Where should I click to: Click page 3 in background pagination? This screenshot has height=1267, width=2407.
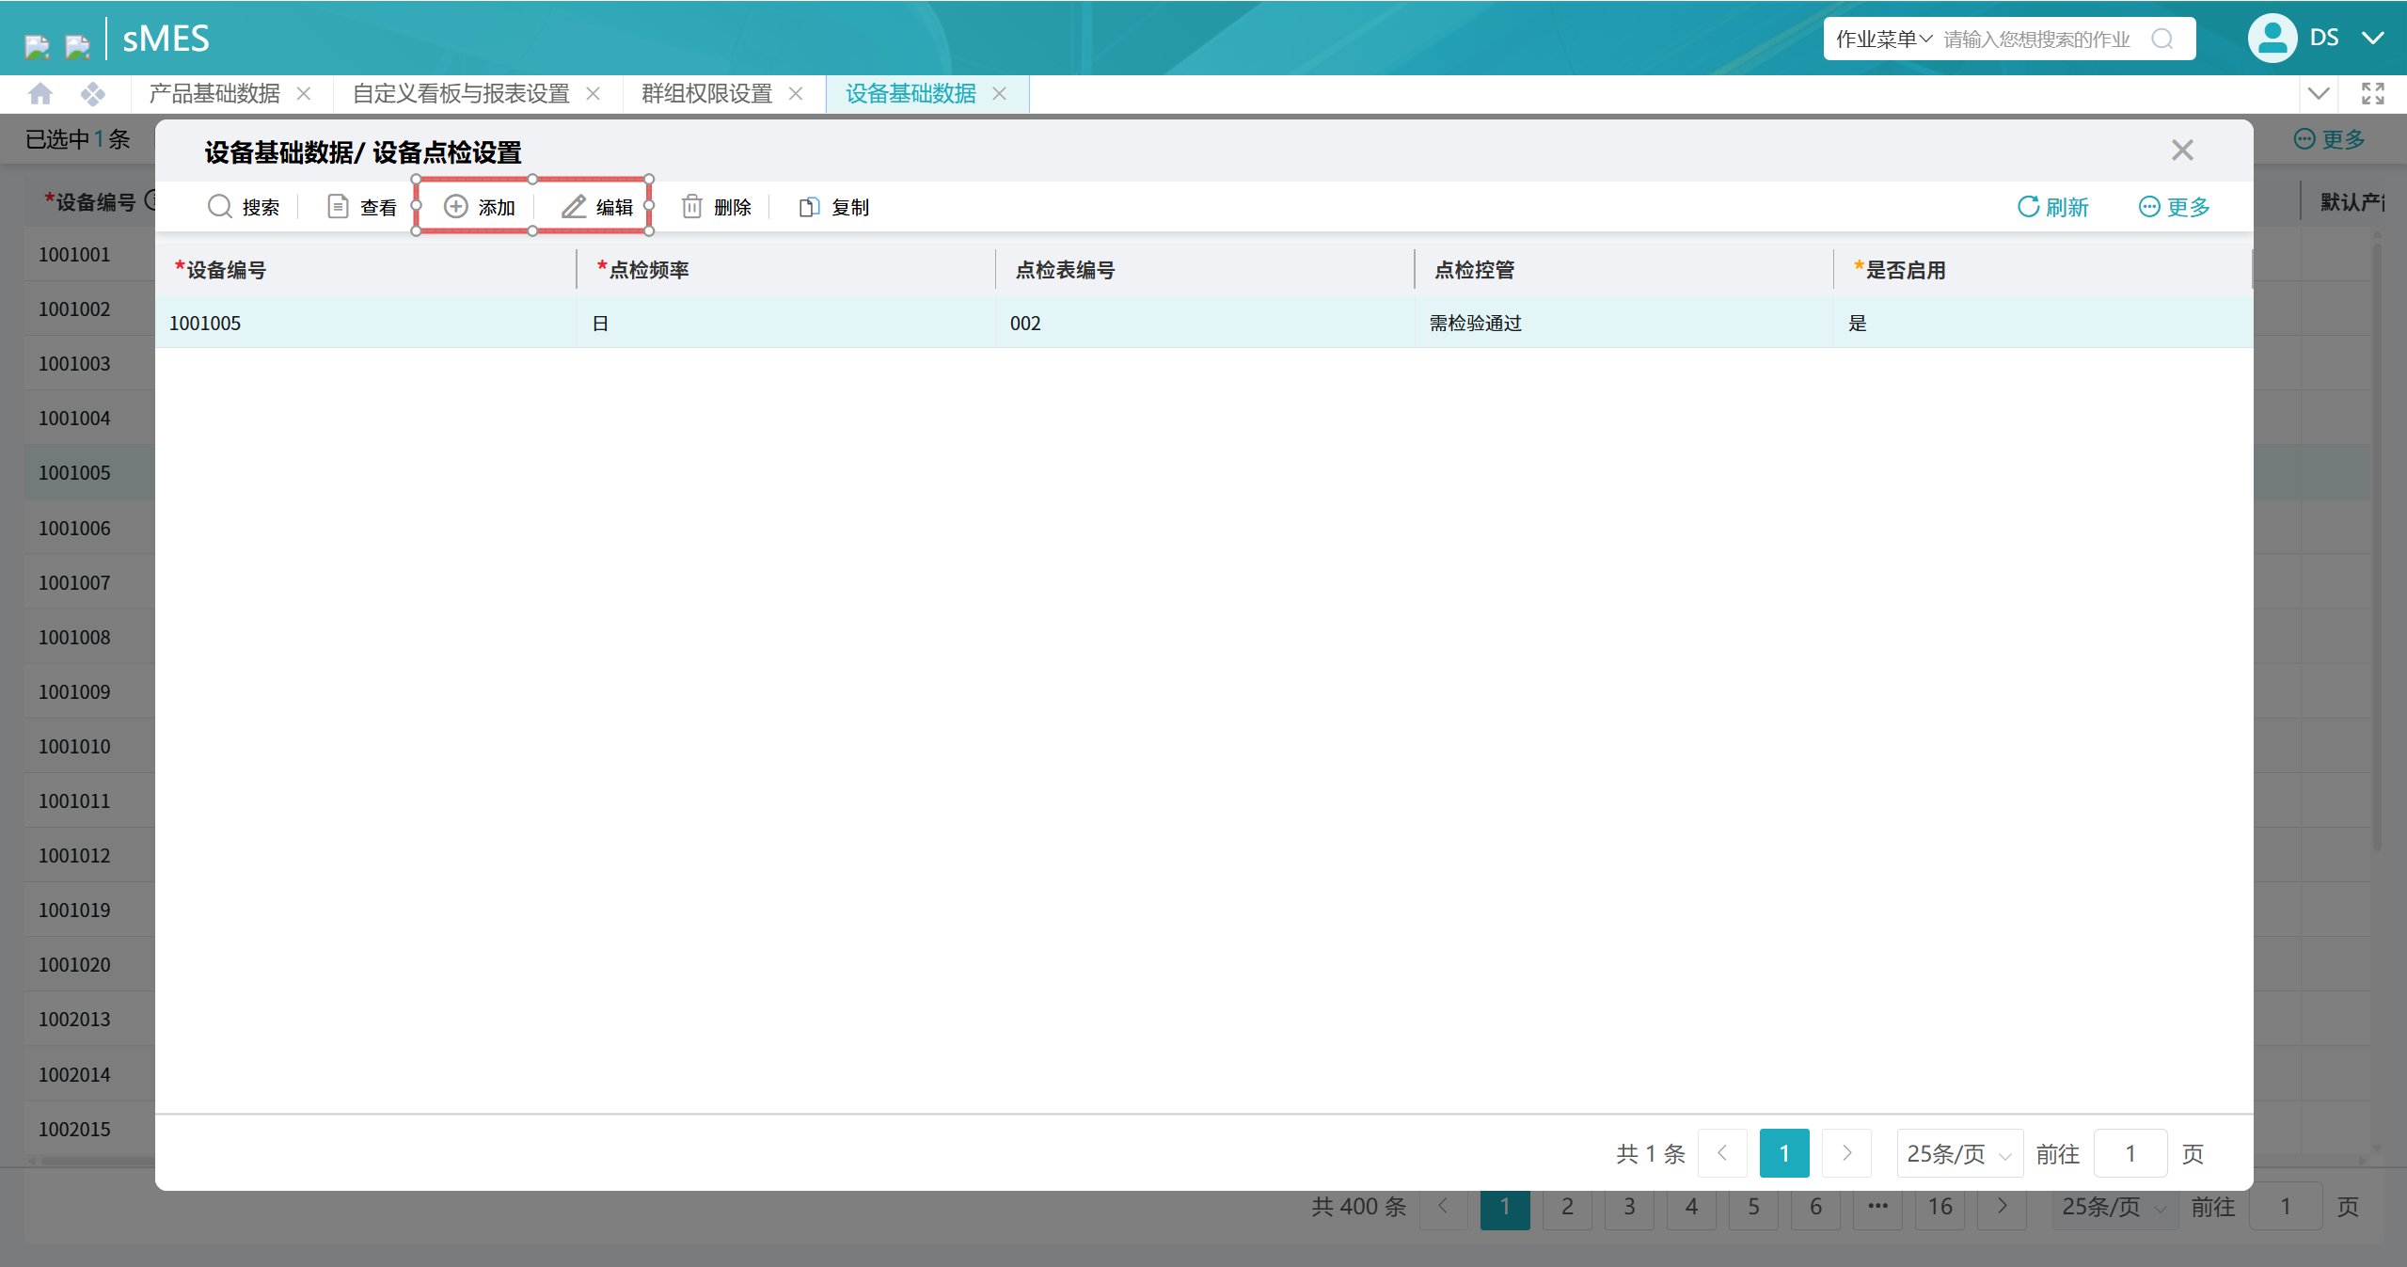coord(1629,1207)
